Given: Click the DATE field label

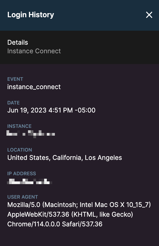Looking at the screenshot, I should click(x=13, y=103).
